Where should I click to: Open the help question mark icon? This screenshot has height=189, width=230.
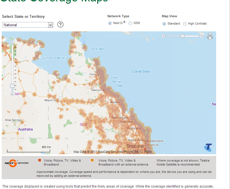click(x=60, y=25)
